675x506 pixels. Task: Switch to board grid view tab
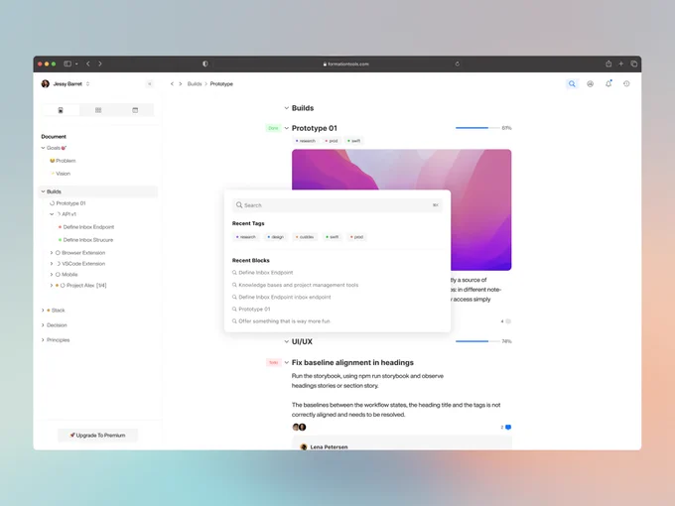[98, 110]
